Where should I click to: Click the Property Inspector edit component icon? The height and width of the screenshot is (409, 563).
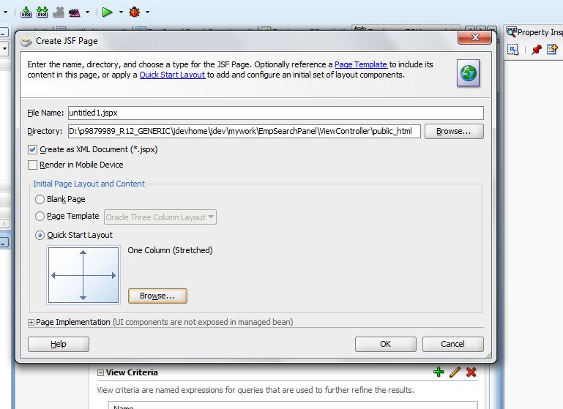pyautogui.click(x=552, y=49)
